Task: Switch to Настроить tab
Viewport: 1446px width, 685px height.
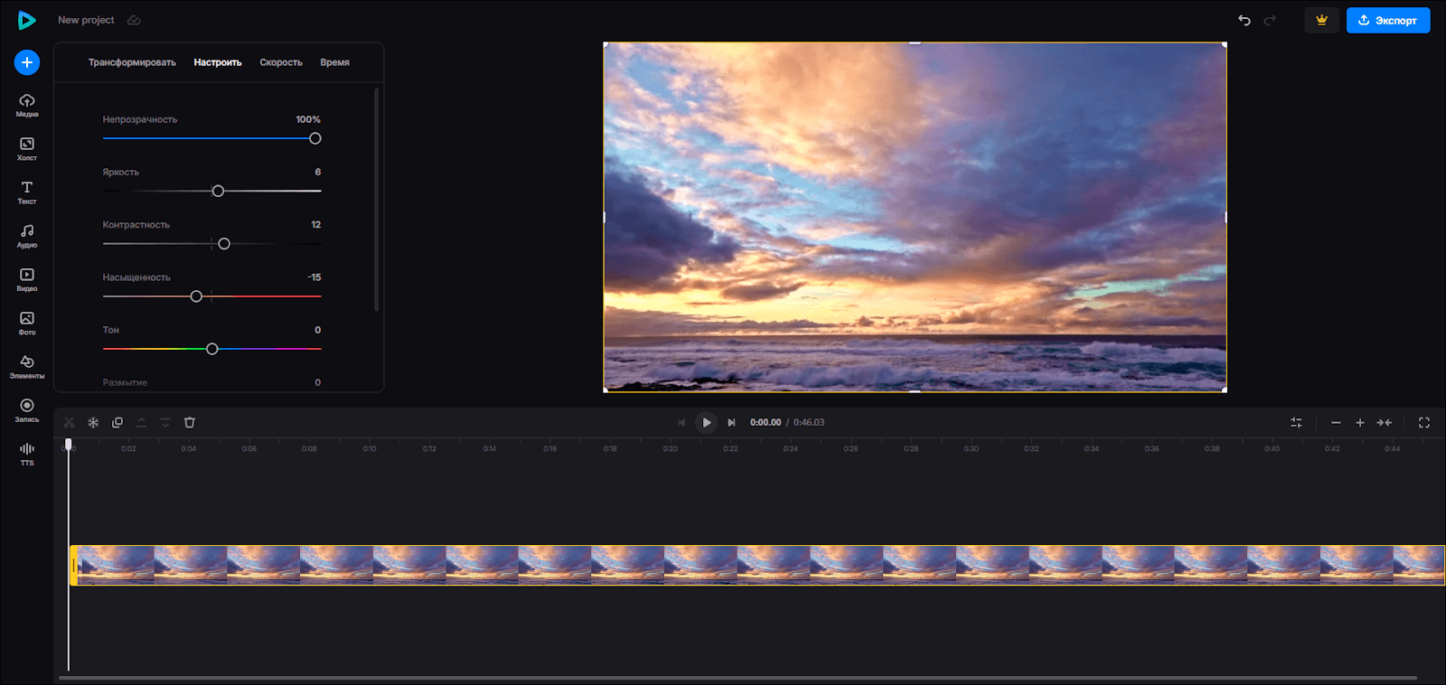Action: coord(218,62)
